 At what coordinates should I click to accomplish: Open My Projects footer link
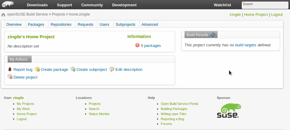(25, 104)
